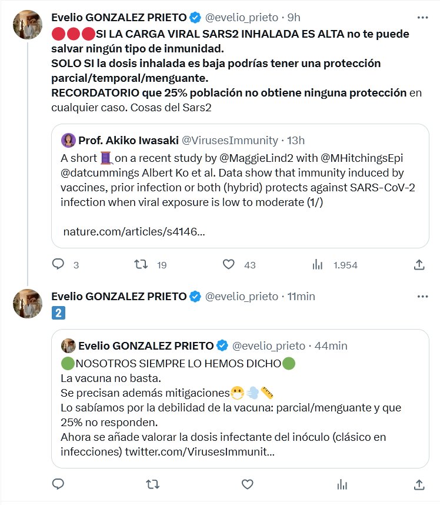440x505 pixels.
Task: View analytics of the second tweet
Action: click(x=342, y=484)
